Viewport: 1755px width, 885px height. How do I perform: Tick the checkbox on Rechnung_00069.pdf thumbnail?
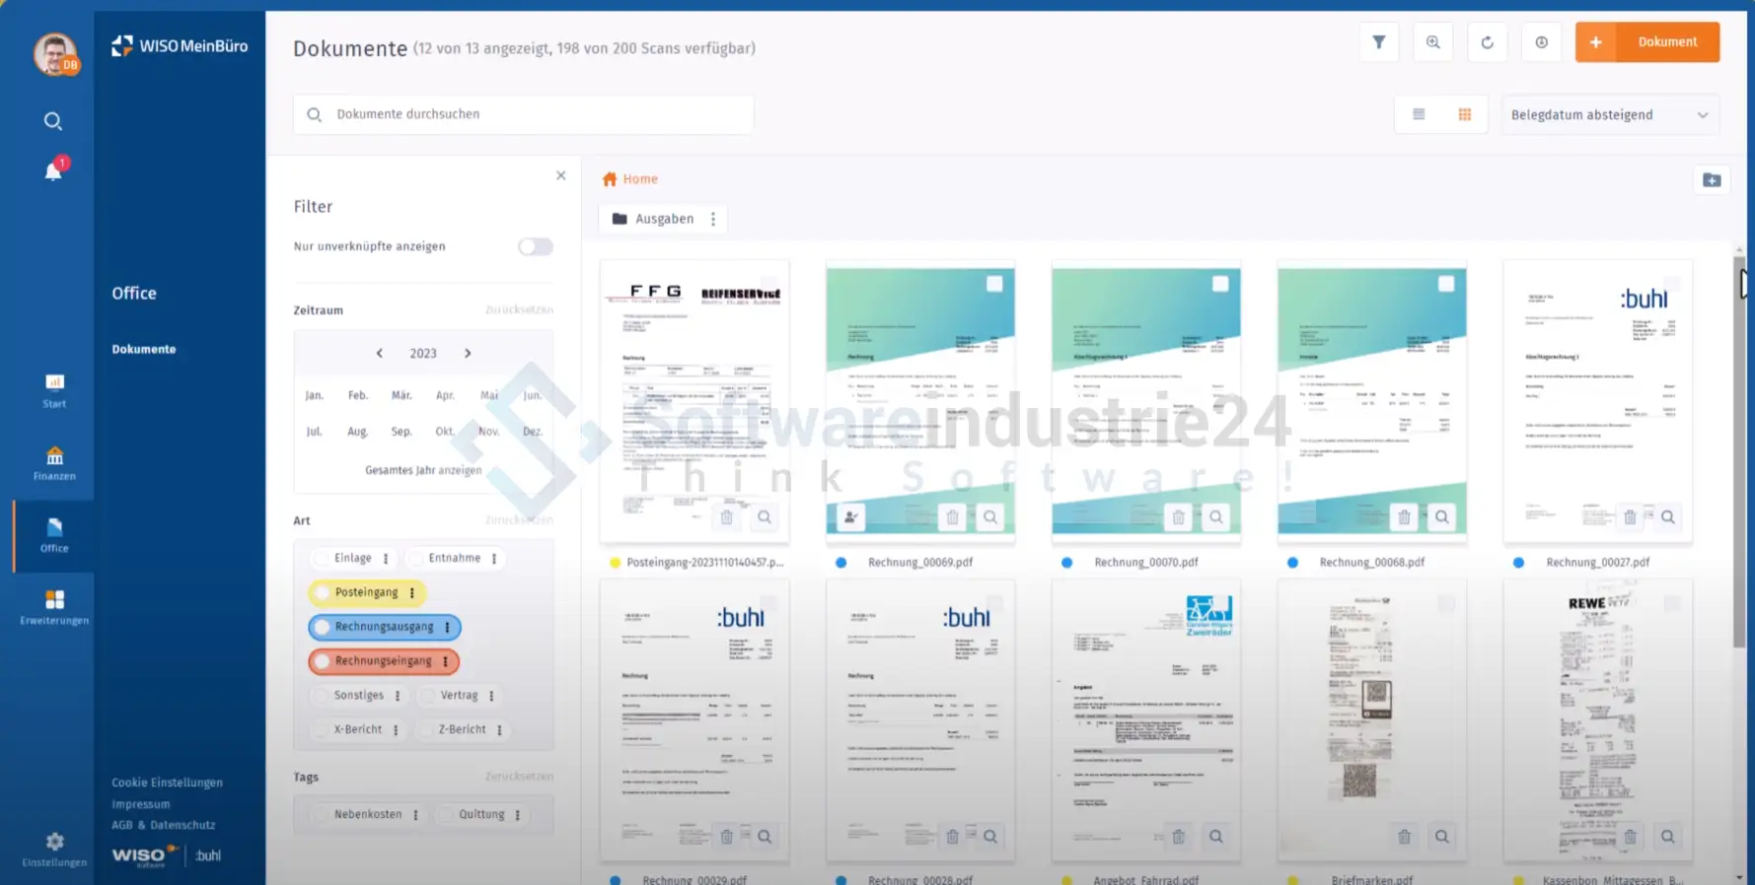pos(994,284)
